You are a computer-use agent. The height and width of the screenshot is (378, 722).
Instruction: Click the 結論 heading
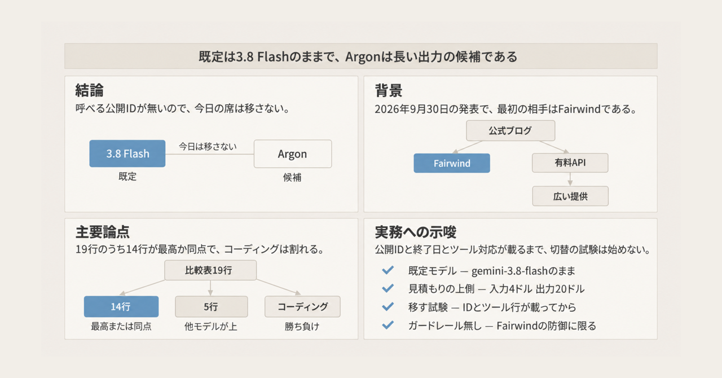[89, 90]
